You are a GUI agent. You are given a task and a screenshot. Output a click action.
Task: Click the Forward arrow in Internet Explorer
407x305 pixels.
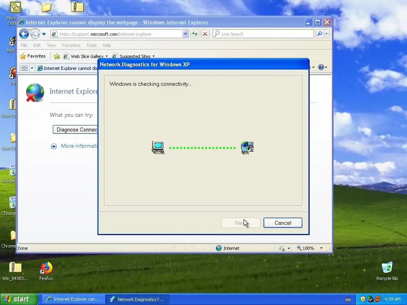(x=35, y=34)
